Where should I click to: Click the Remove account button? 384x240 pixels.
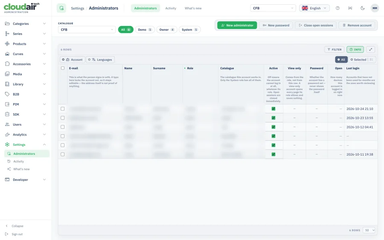357,25
